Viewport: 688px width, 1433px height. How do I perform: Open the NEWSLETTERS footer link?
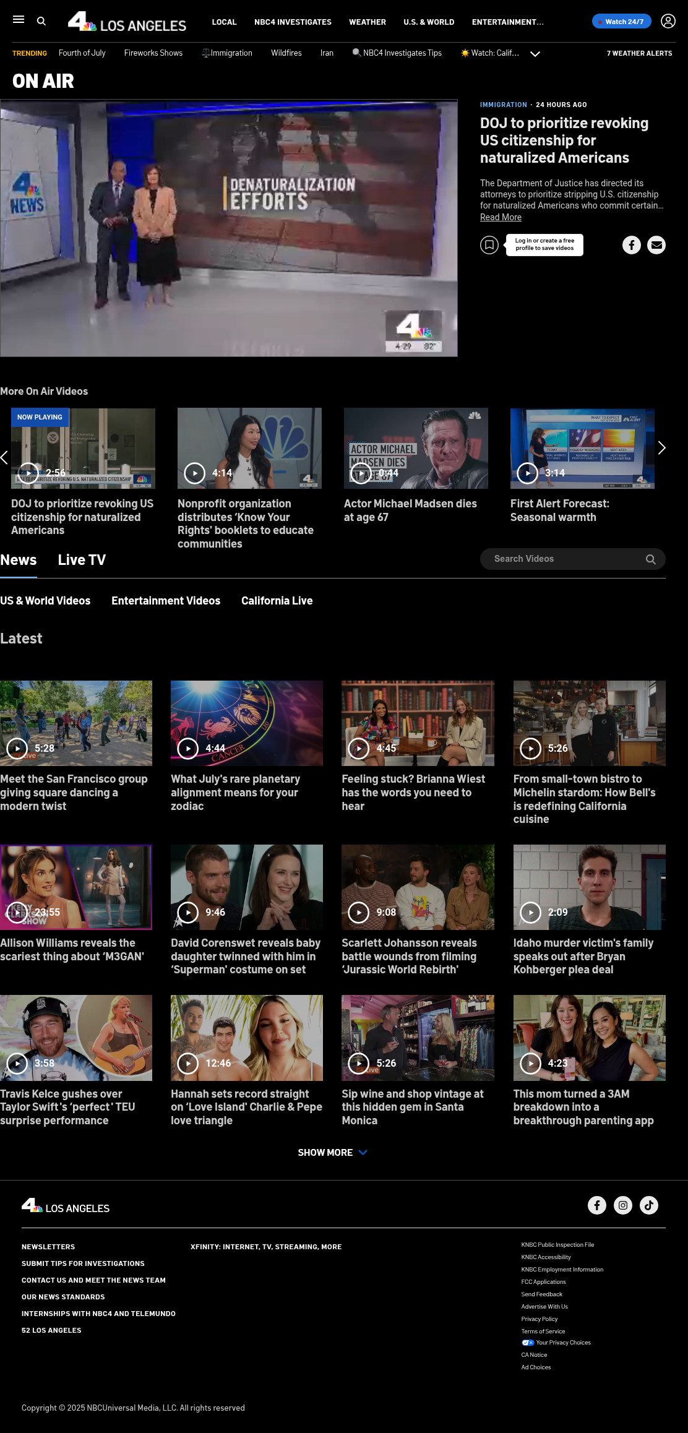click(x=48, y=1247)
